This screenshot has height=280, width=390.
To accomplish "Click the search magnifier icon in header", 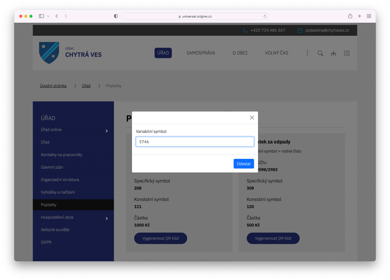I will pos(320,53).
